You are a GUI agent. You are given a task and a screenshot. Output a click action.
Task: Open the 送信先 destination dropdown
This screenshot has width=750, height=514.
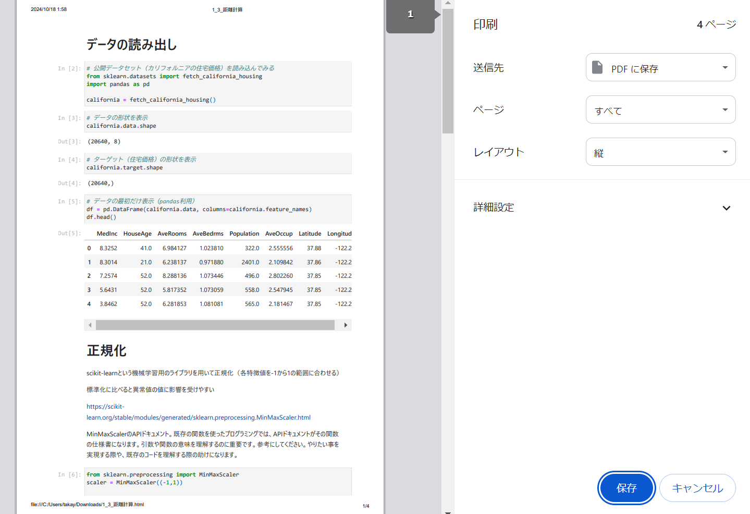[660, 67]
